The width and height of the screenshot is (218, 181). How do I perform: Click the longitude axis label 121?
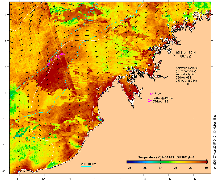pyautogui.click(x=69, y=179)
